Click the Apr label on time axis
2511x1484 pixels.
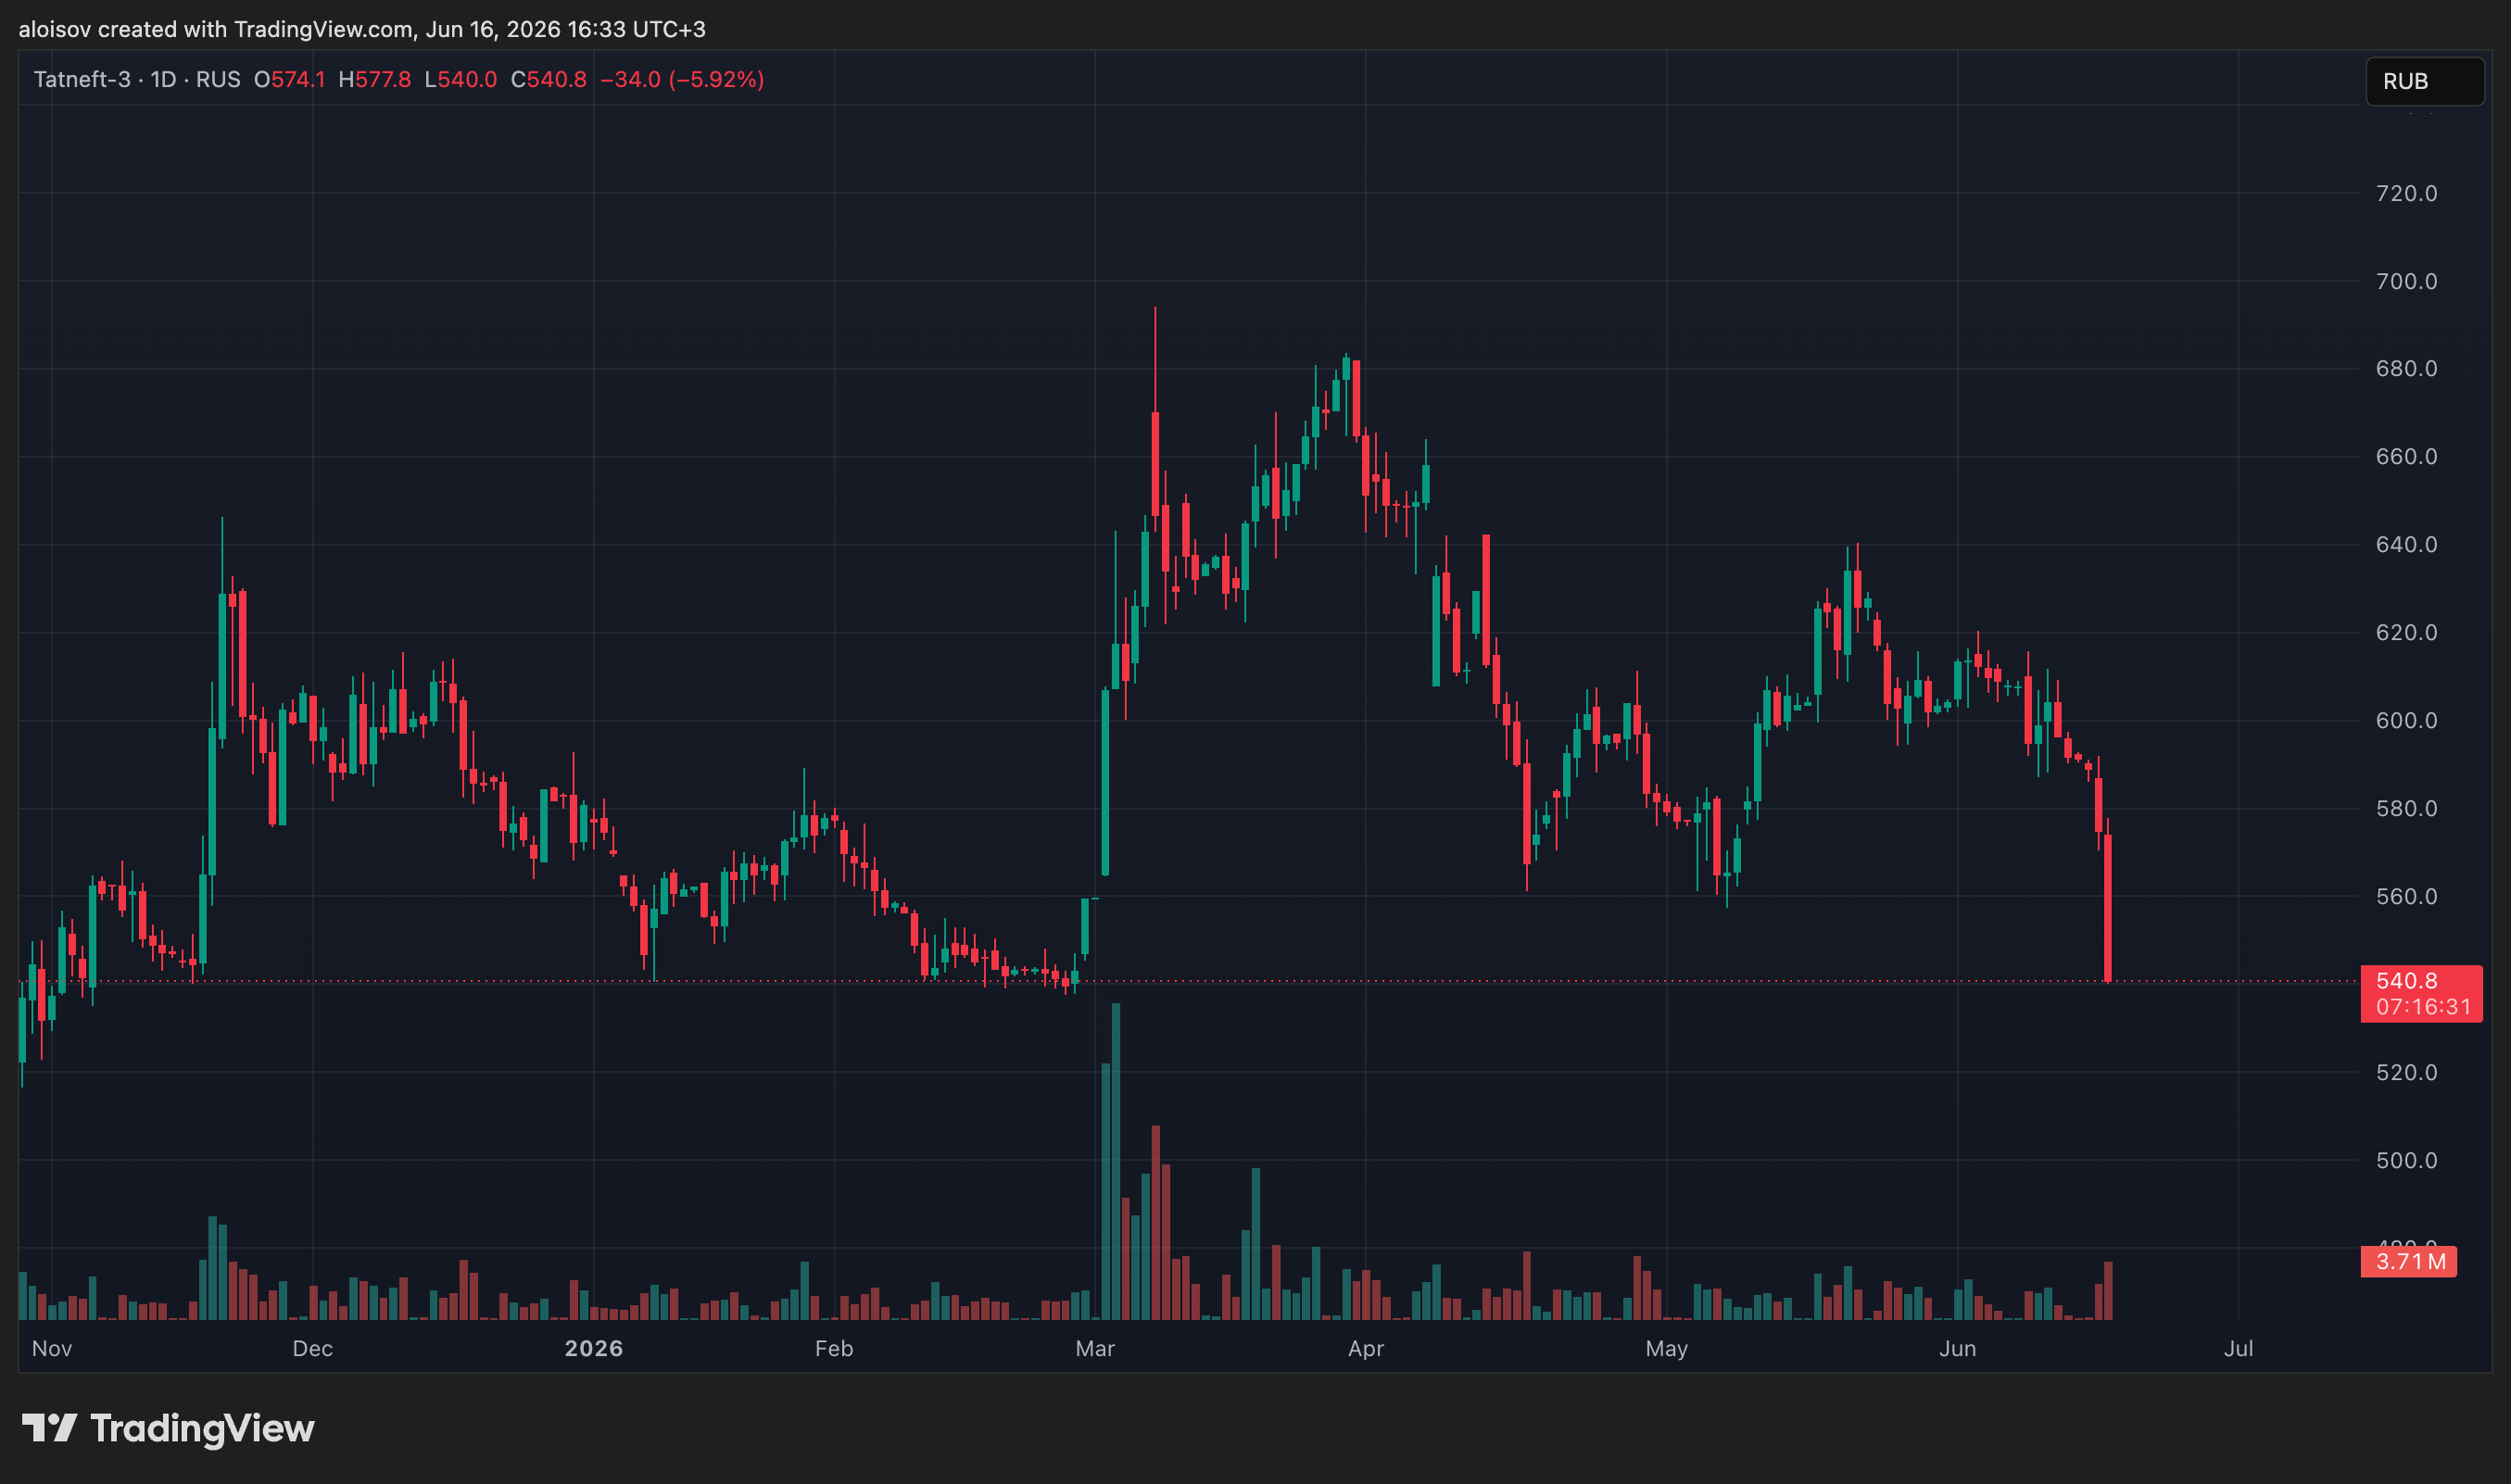click(x=1365, y=1348)
